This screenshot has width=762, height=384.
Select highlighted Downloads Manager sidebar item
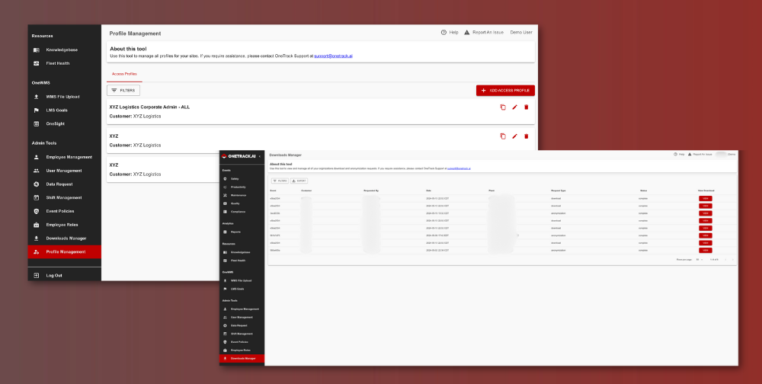point(242,359)
